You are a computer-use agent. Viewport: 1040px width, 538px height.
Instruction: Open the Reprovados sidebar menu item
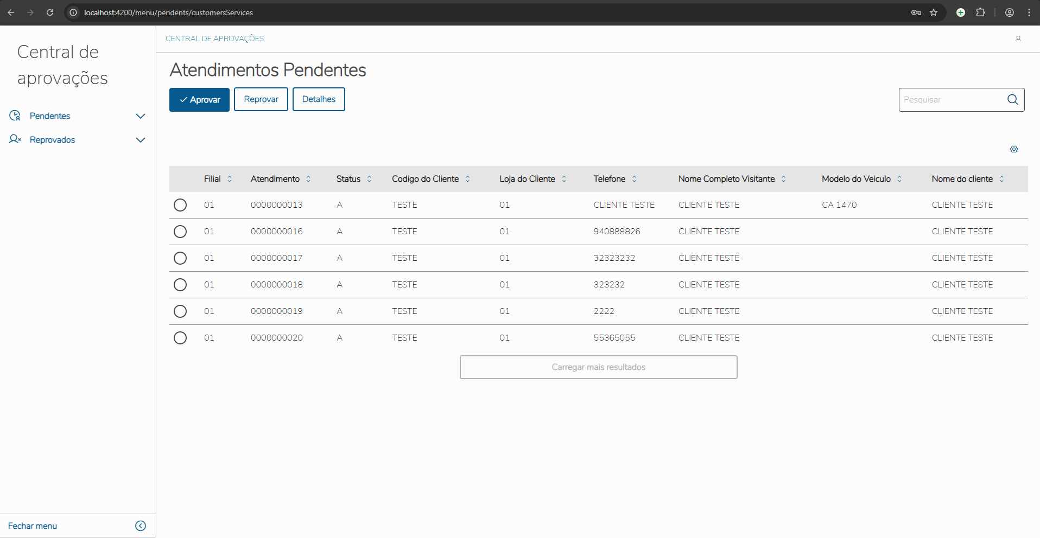[78, 140]
